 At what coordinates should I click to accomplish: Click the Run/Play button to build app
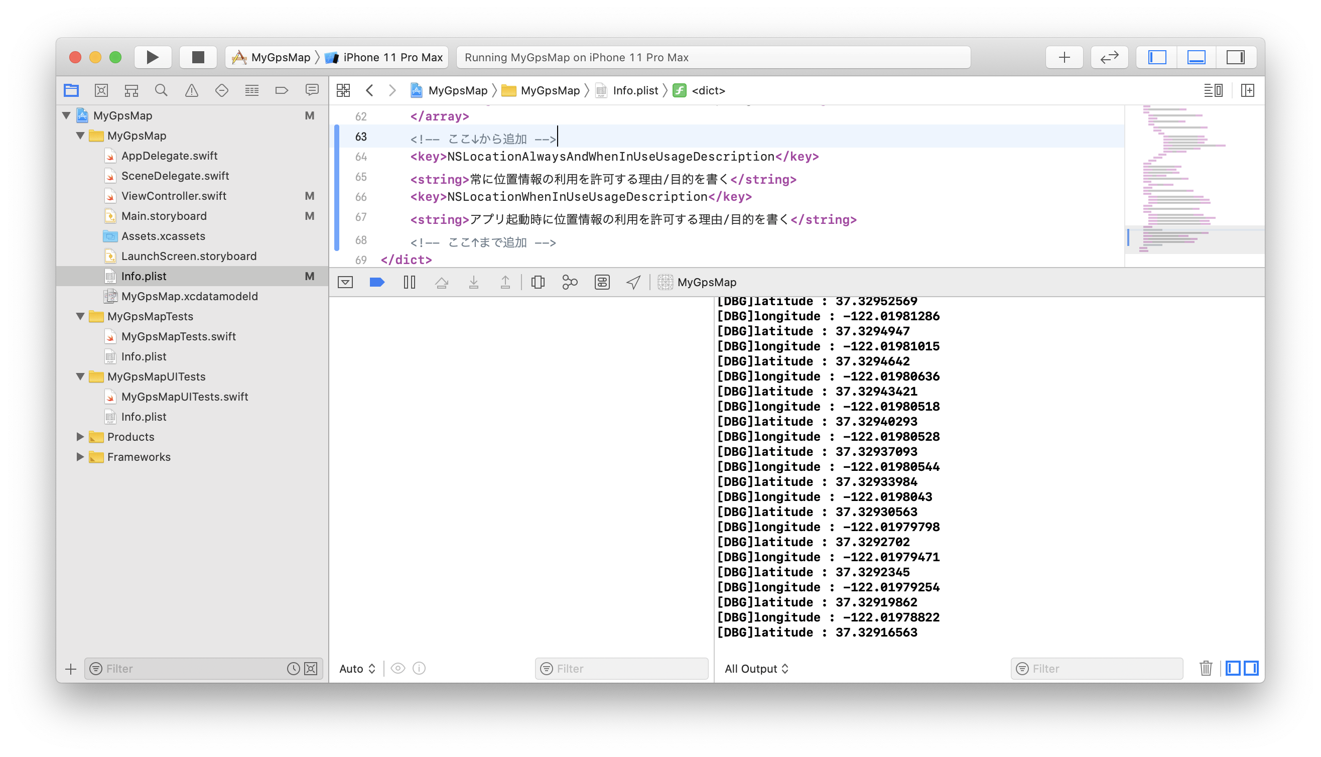click(152, 57)
